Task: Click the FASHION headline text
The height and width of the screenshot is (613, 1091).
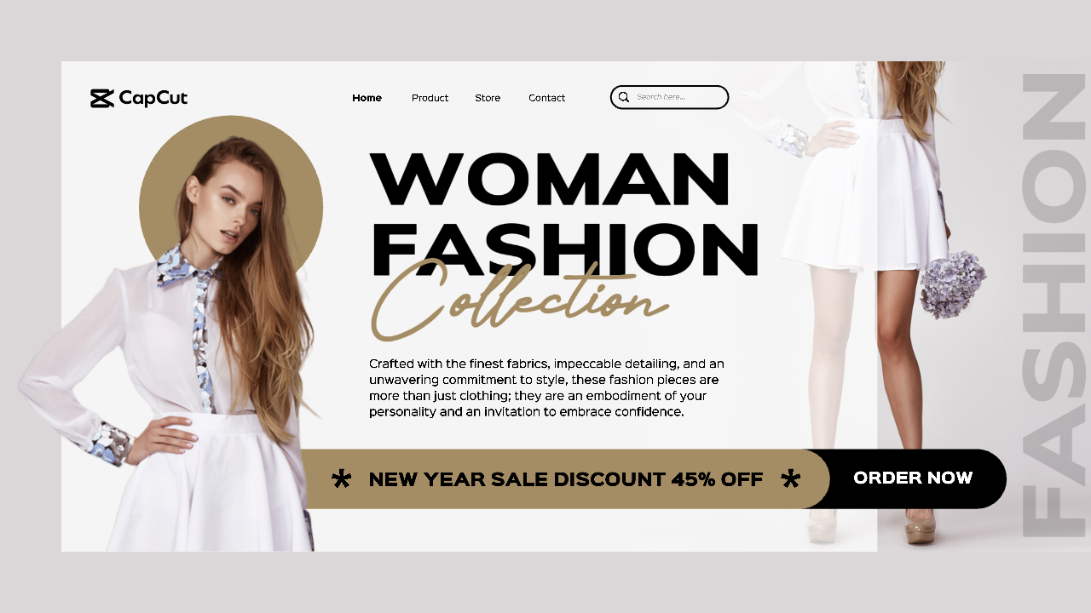Action: (564, 249)
